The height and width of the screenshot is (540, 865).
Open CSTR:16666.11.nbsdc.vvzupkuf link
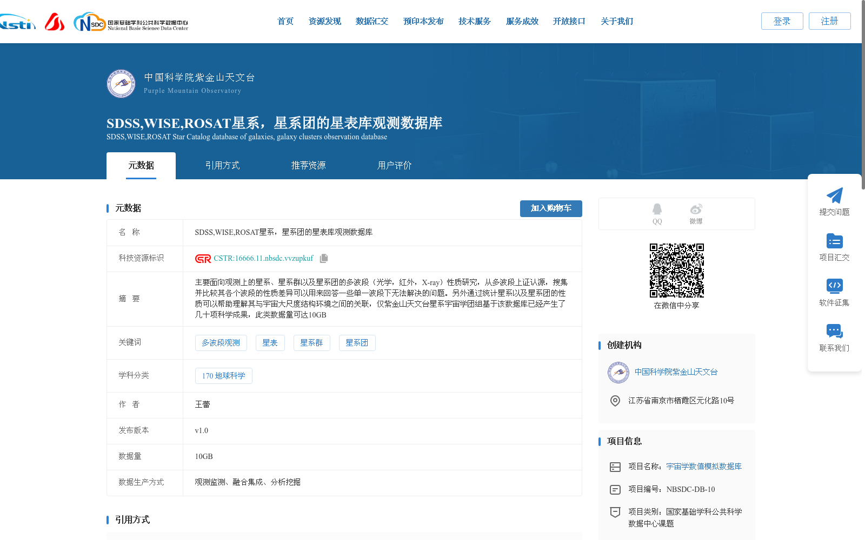[263, 259]
